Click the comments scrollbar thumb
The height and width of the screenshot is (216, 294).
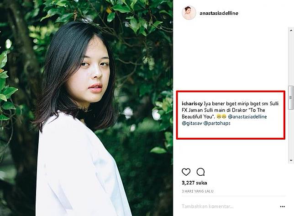[291, 97]
